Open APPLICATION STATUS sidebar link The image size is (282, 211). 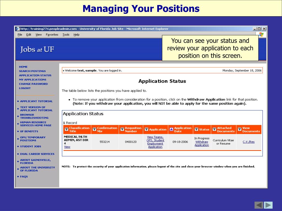pyautogui.click(x=35, y=75)
